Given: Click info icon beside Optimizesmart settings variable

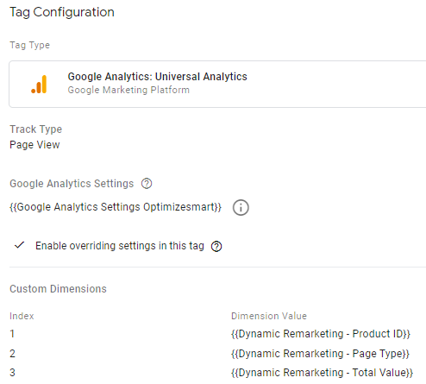Looking at the screenshot, I should point(241,207).
